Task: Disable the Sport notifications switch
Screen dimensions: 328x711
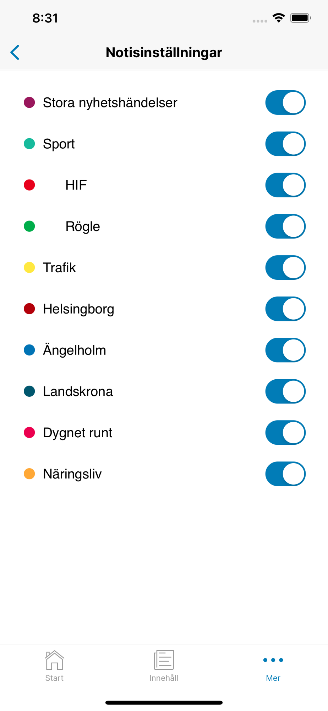Action: point(285,144)
